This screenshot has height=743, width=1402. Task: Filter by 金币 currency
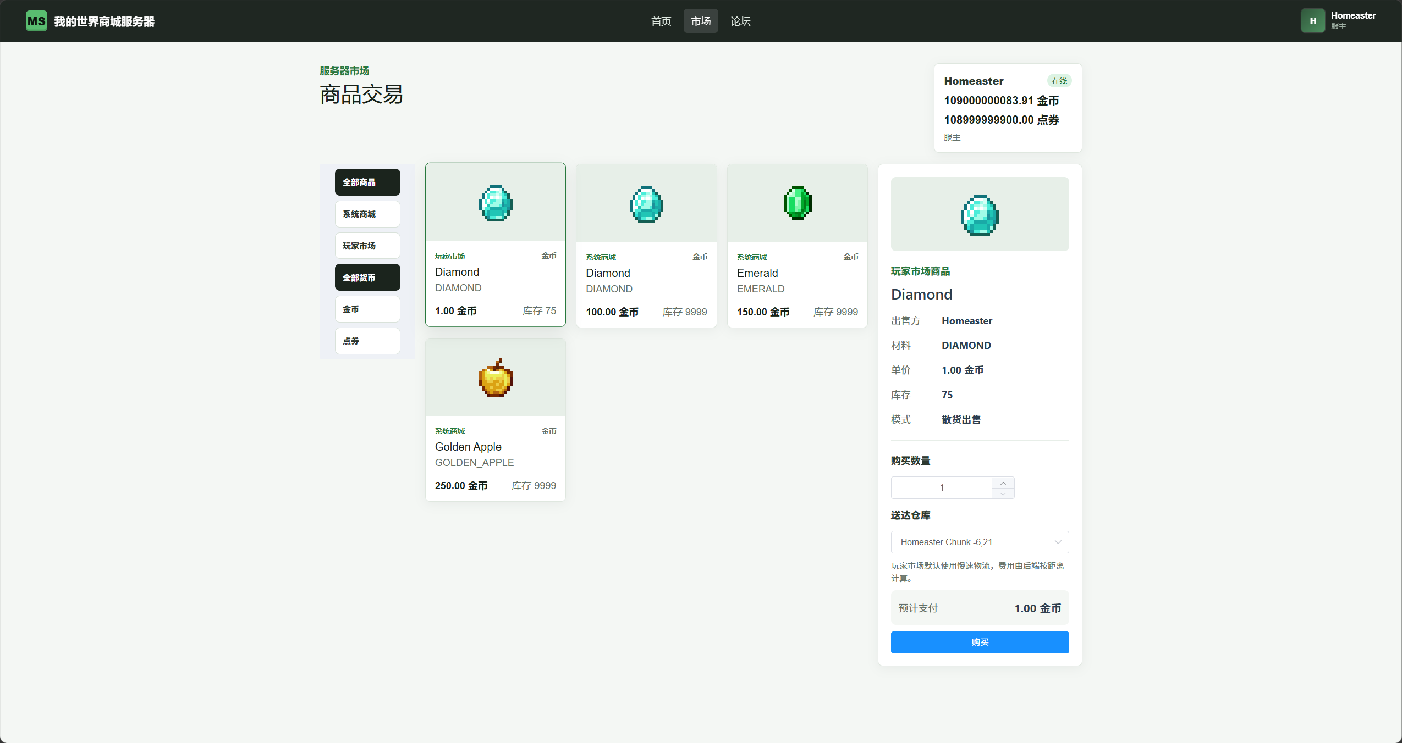[x=367, y=309]
